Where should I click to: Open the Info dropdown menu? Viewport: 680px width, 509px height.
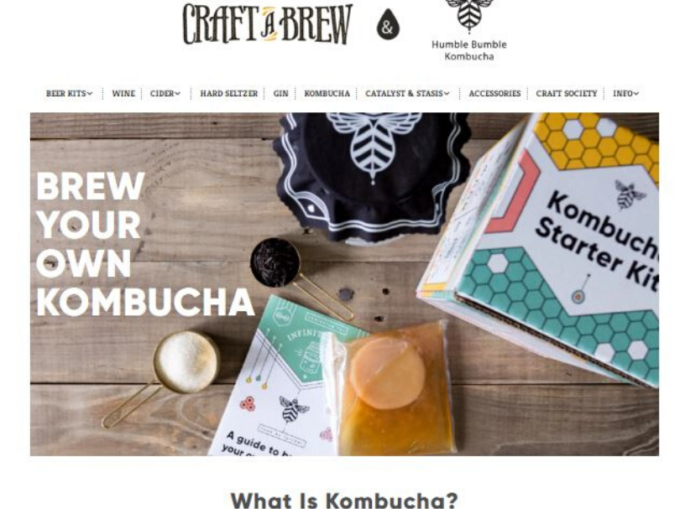tap(625, 93)
